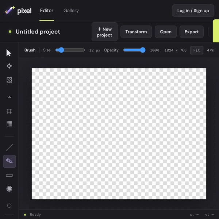Select the crop tool
The width and height of the screenshot is (219, 219).
click(9, 111)
